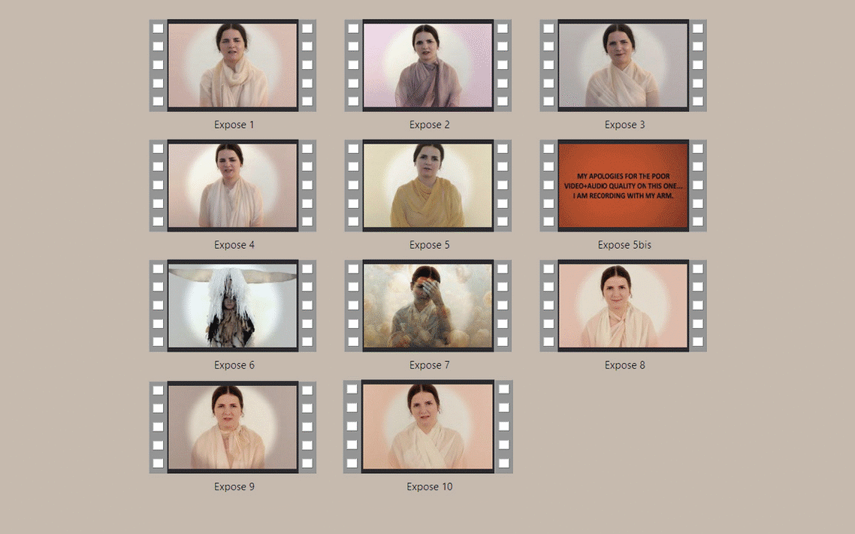The image size is (855, 534).
Task: Open the Expose 3 video thumbnail
Action: point(624,65)
